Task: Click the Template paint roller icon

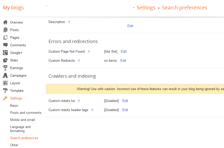Action: point(5,91)
